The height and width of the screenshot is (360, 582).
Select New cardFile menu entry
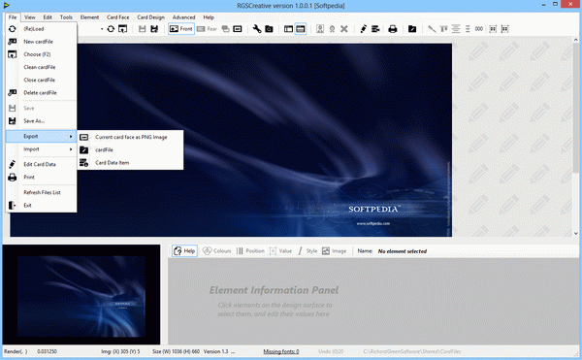41,42
